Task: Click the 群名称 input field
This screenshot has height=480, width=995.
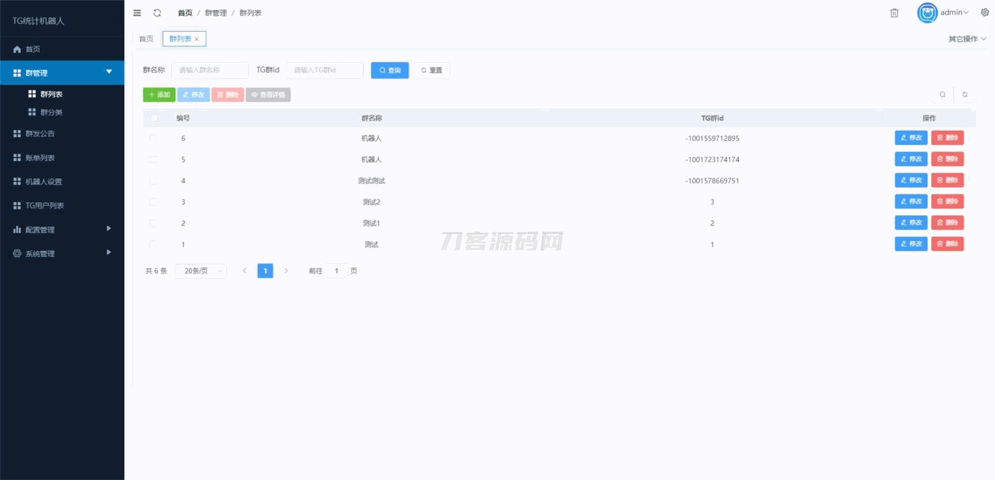Action: tap(209, 70)
